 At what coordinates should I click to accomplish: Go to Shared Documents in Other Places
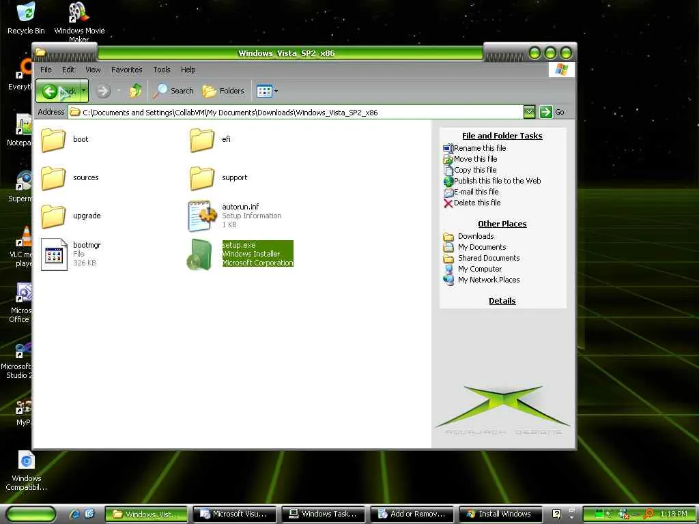click(x=481, y=258)
